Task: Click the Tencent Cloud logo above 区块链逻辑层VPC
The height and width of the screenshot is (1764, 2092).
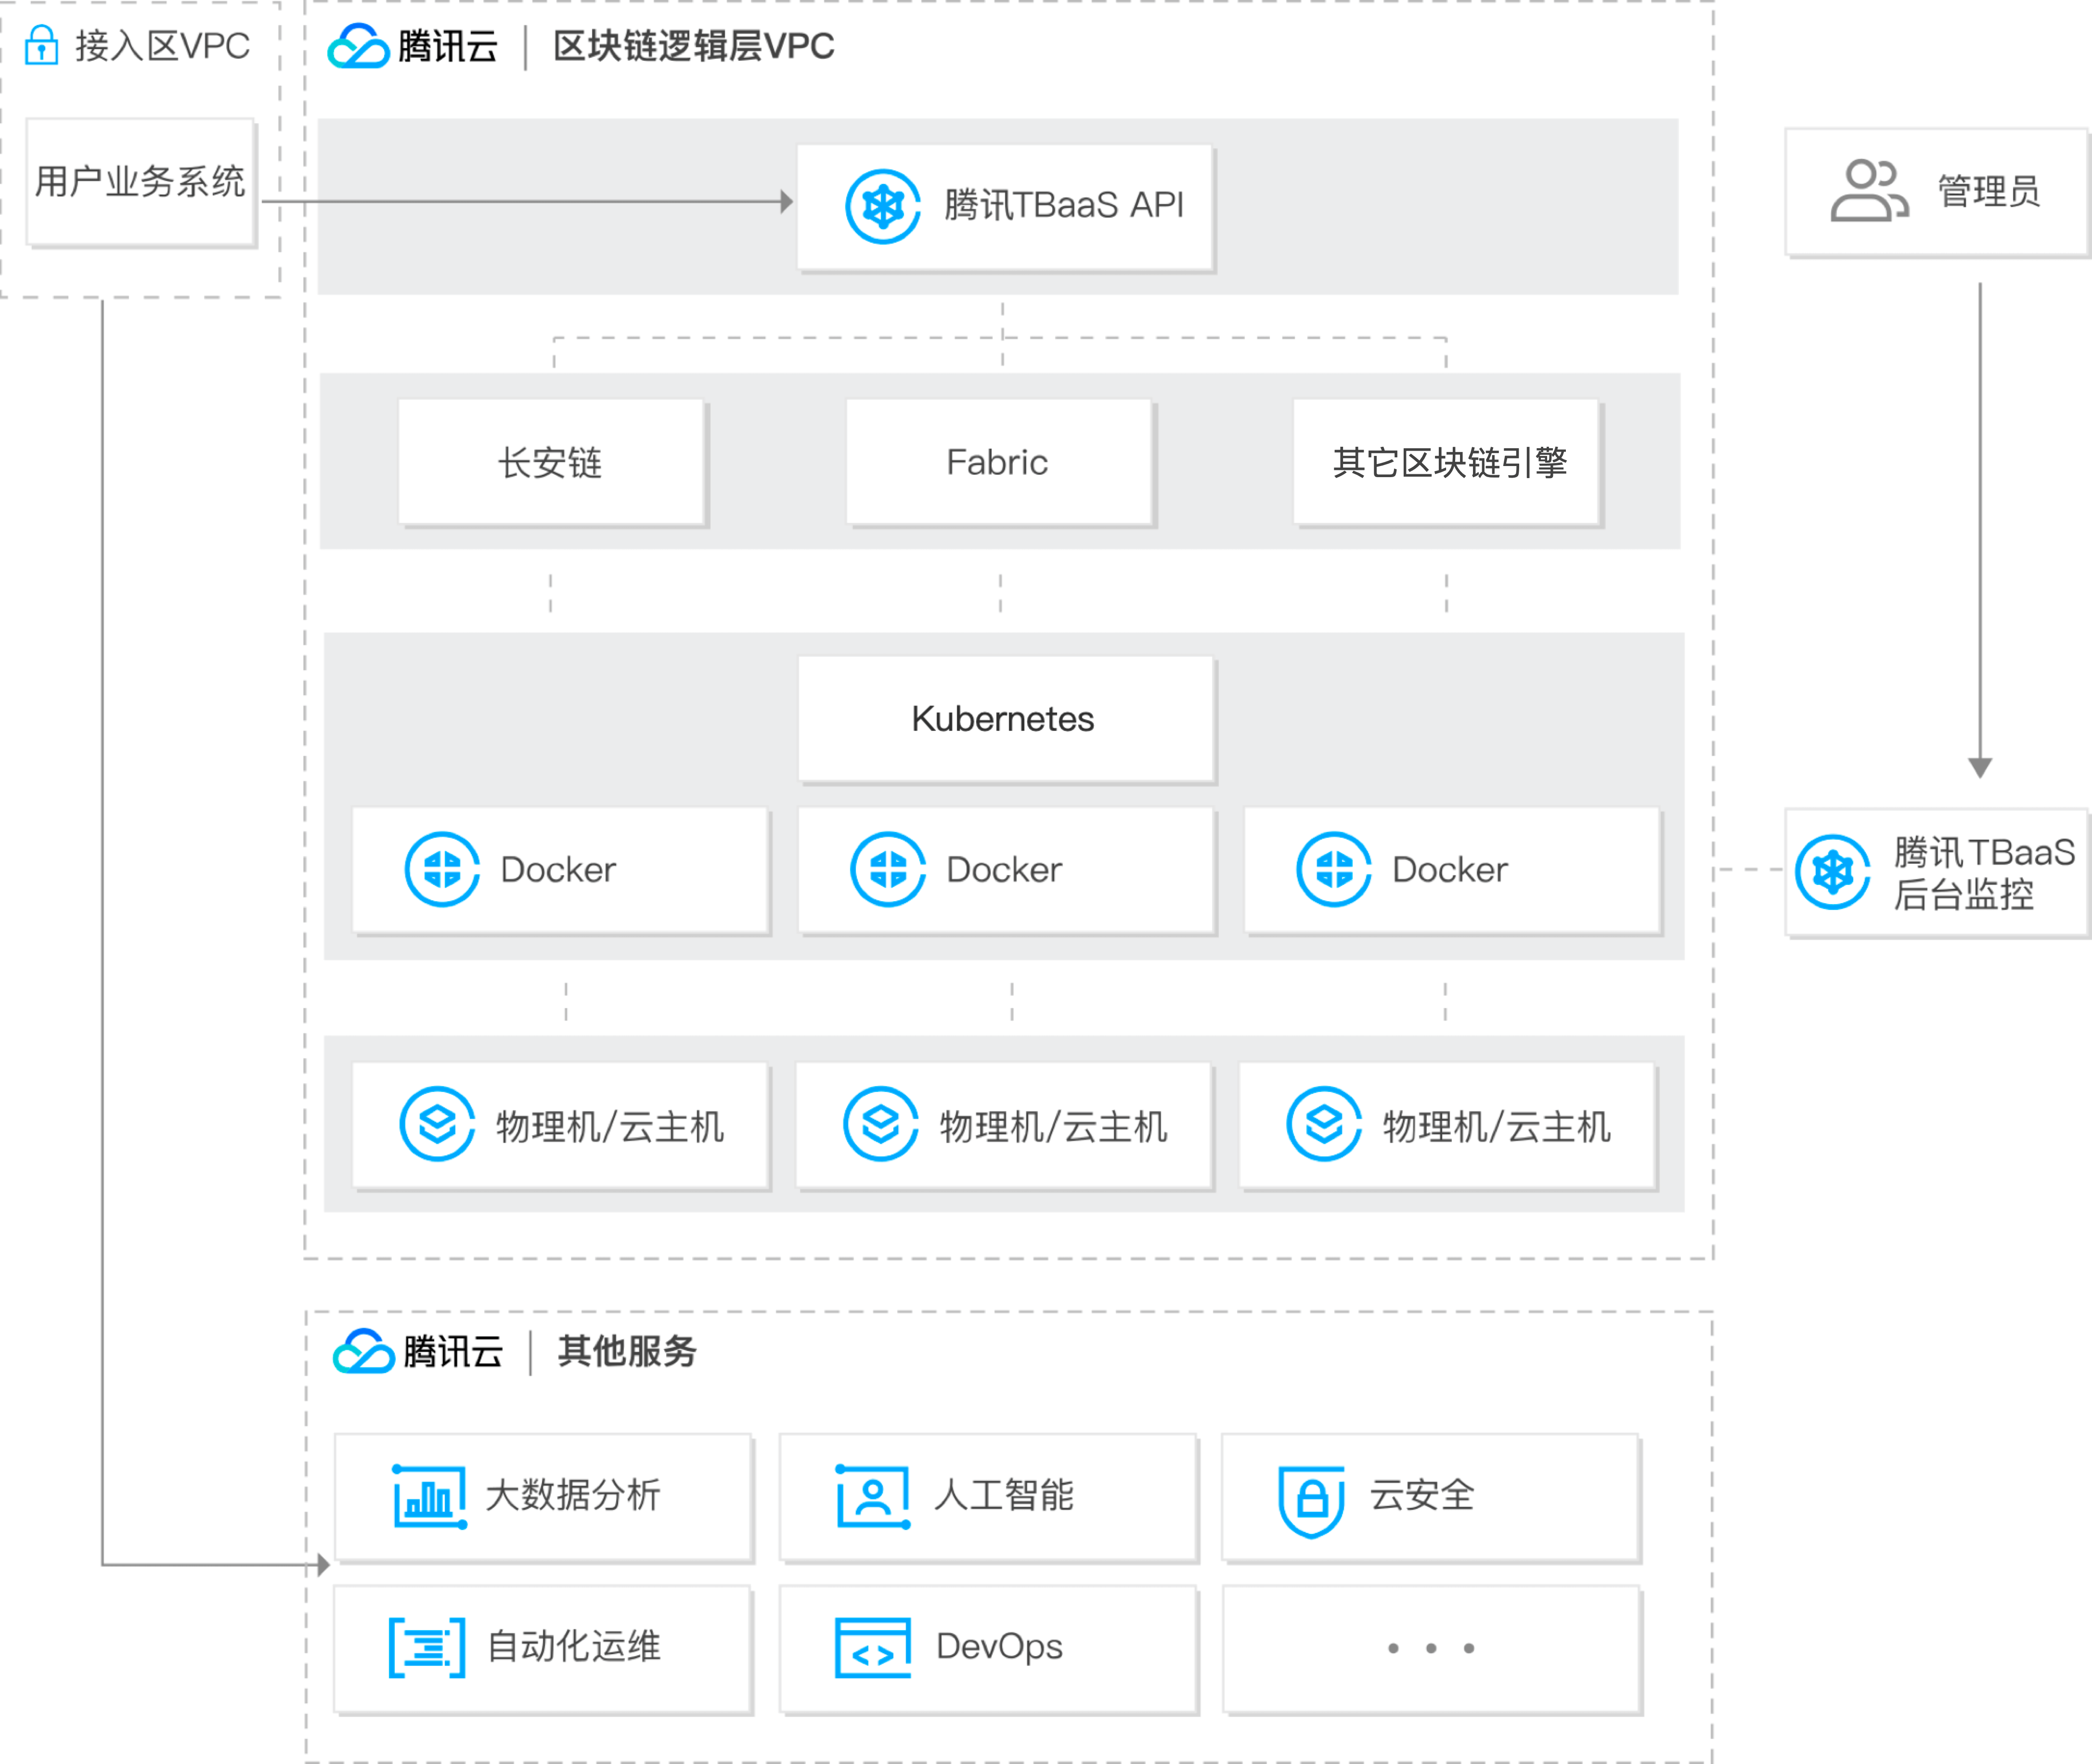Action: click(358, 46)
